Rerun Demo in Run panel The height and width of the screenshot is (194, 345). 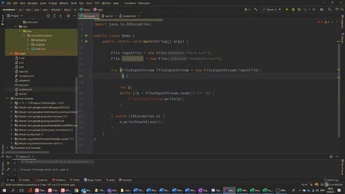[x=8, y=163]
